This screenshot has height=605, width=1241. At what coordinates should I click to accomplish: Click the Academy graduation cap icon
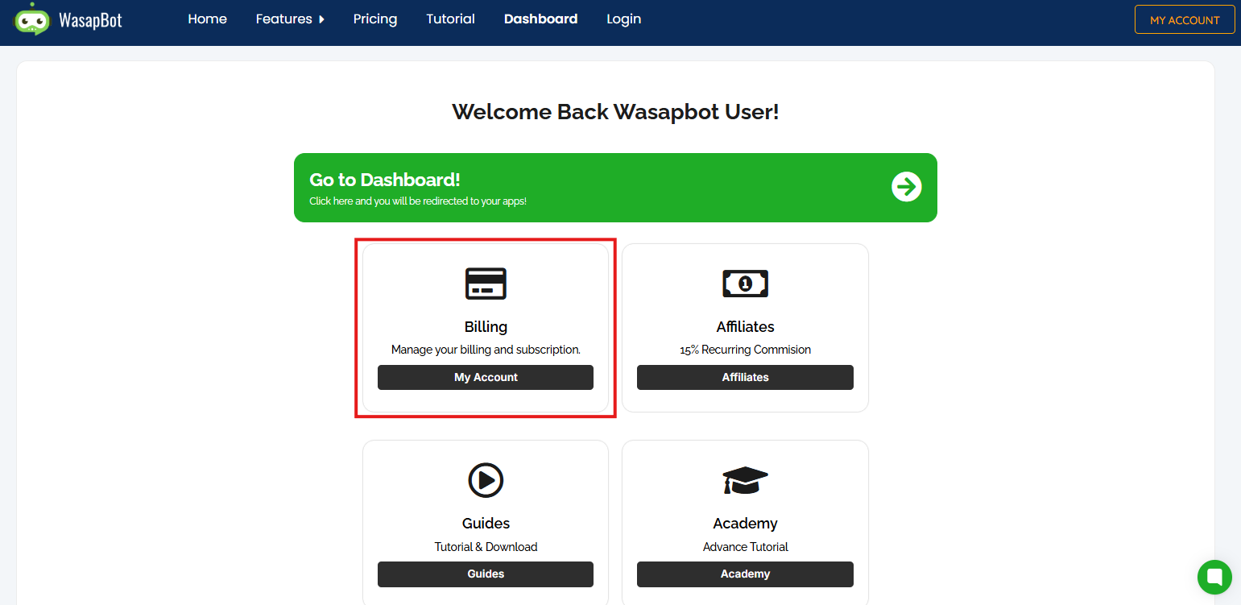[745, 480]
